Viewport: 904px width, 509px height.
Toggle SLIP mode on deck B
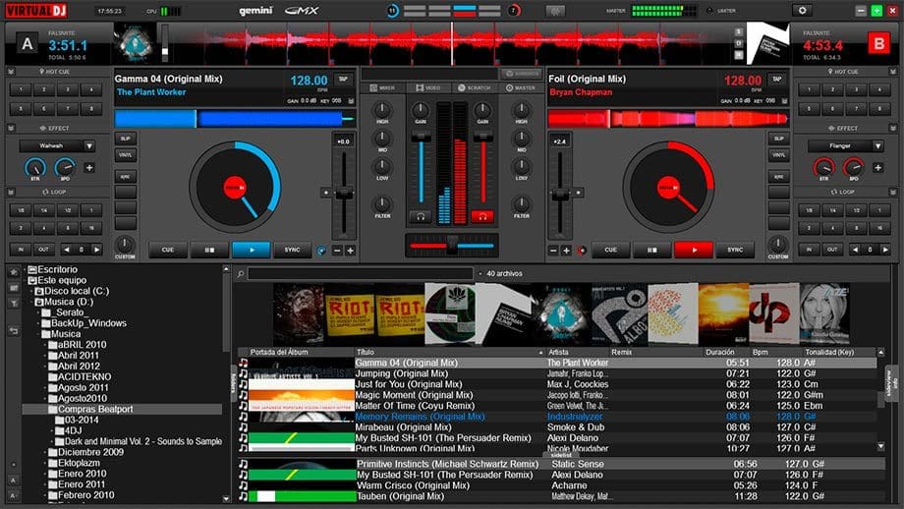coord(779,139)
